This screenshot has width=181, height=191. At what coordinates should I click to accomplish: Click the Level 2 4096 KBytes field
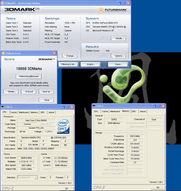point(61,165)
